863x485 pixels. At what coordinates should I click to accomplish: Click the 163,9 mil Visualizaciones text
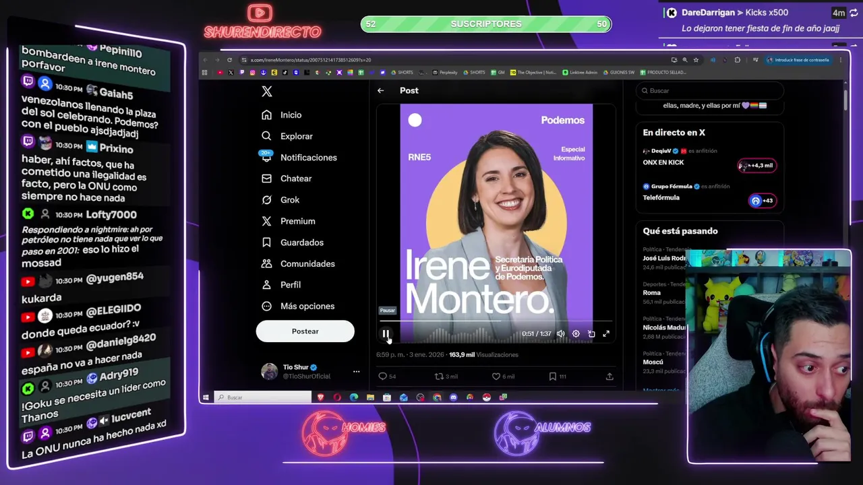483,355
